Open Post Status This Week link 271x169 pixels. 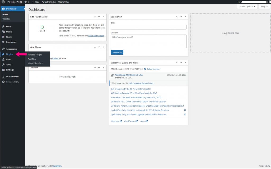136,97
